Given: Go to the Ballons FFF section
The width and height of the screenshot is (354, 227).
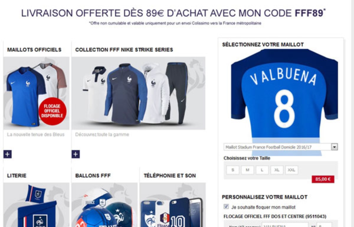Looking at the screenshot, I should (x=93, y=176).
